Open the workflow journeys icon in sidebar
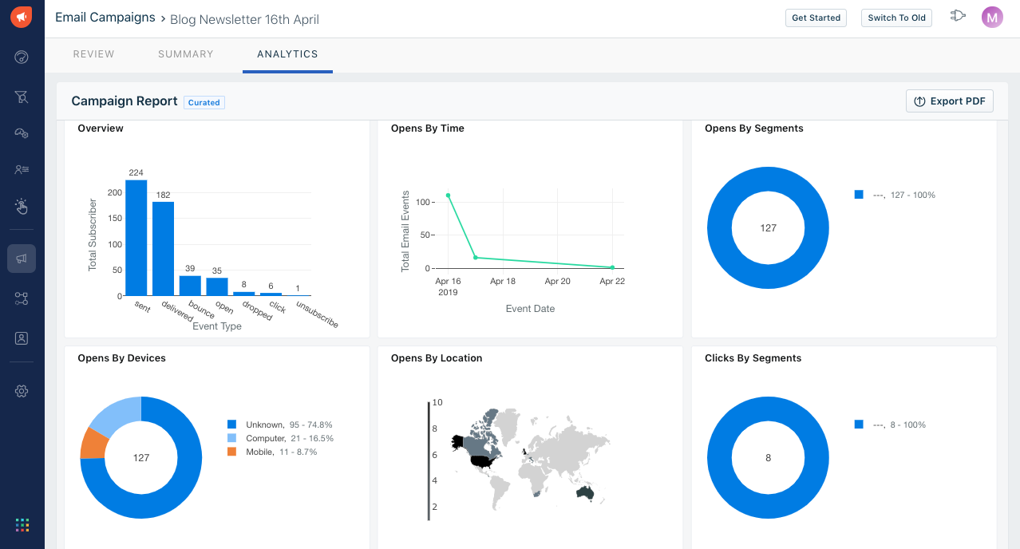Image resolution: width=1020 pixels, height=549 pixels. pyautogui.click(x=22, y=298)
